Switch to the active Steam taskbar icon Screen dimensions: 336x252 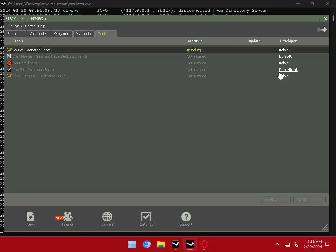(190, 244)
